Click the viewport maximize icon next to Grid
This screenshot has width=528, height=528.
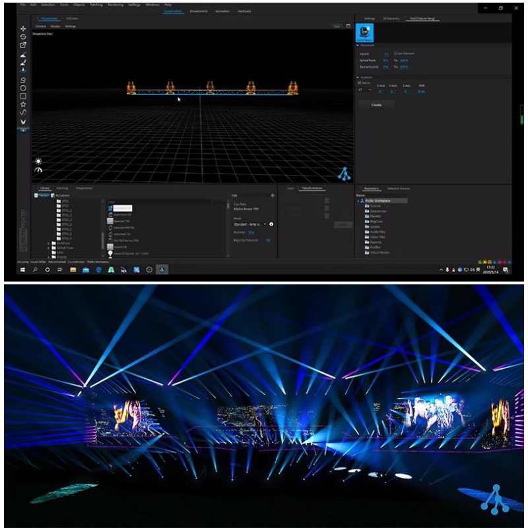(348, 26)
